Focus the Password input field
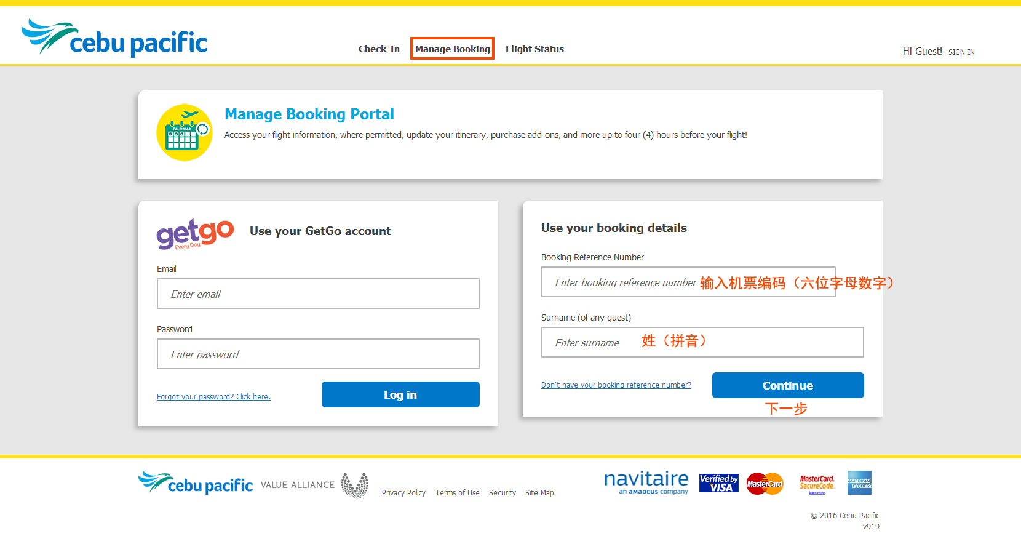The image size is (1021, 544). pos(318,354)
